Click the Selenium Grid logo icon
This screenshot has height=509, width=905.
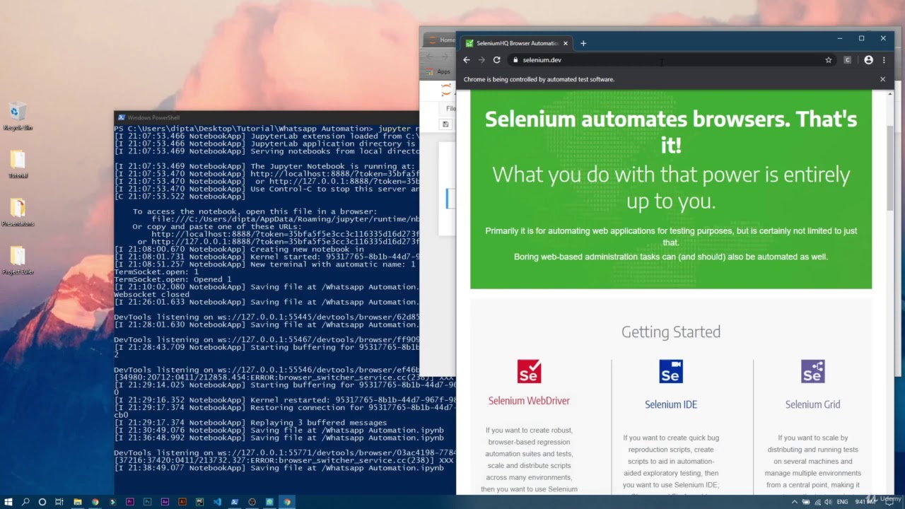(x=812, y=371)
